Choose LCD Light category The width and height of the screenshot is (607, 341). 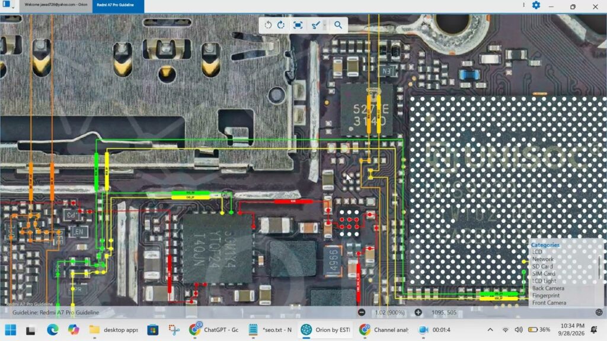pos(544,281)
